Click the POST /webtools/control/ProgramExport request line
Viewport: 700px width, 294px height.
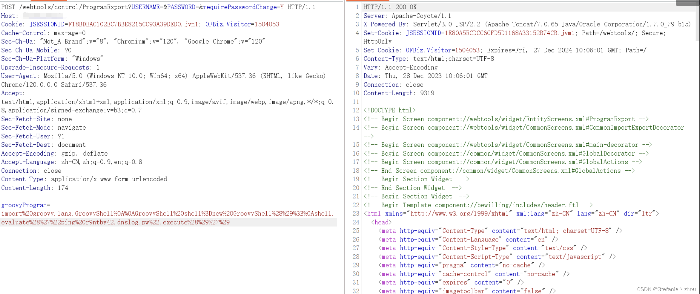[x=158, y=7]
